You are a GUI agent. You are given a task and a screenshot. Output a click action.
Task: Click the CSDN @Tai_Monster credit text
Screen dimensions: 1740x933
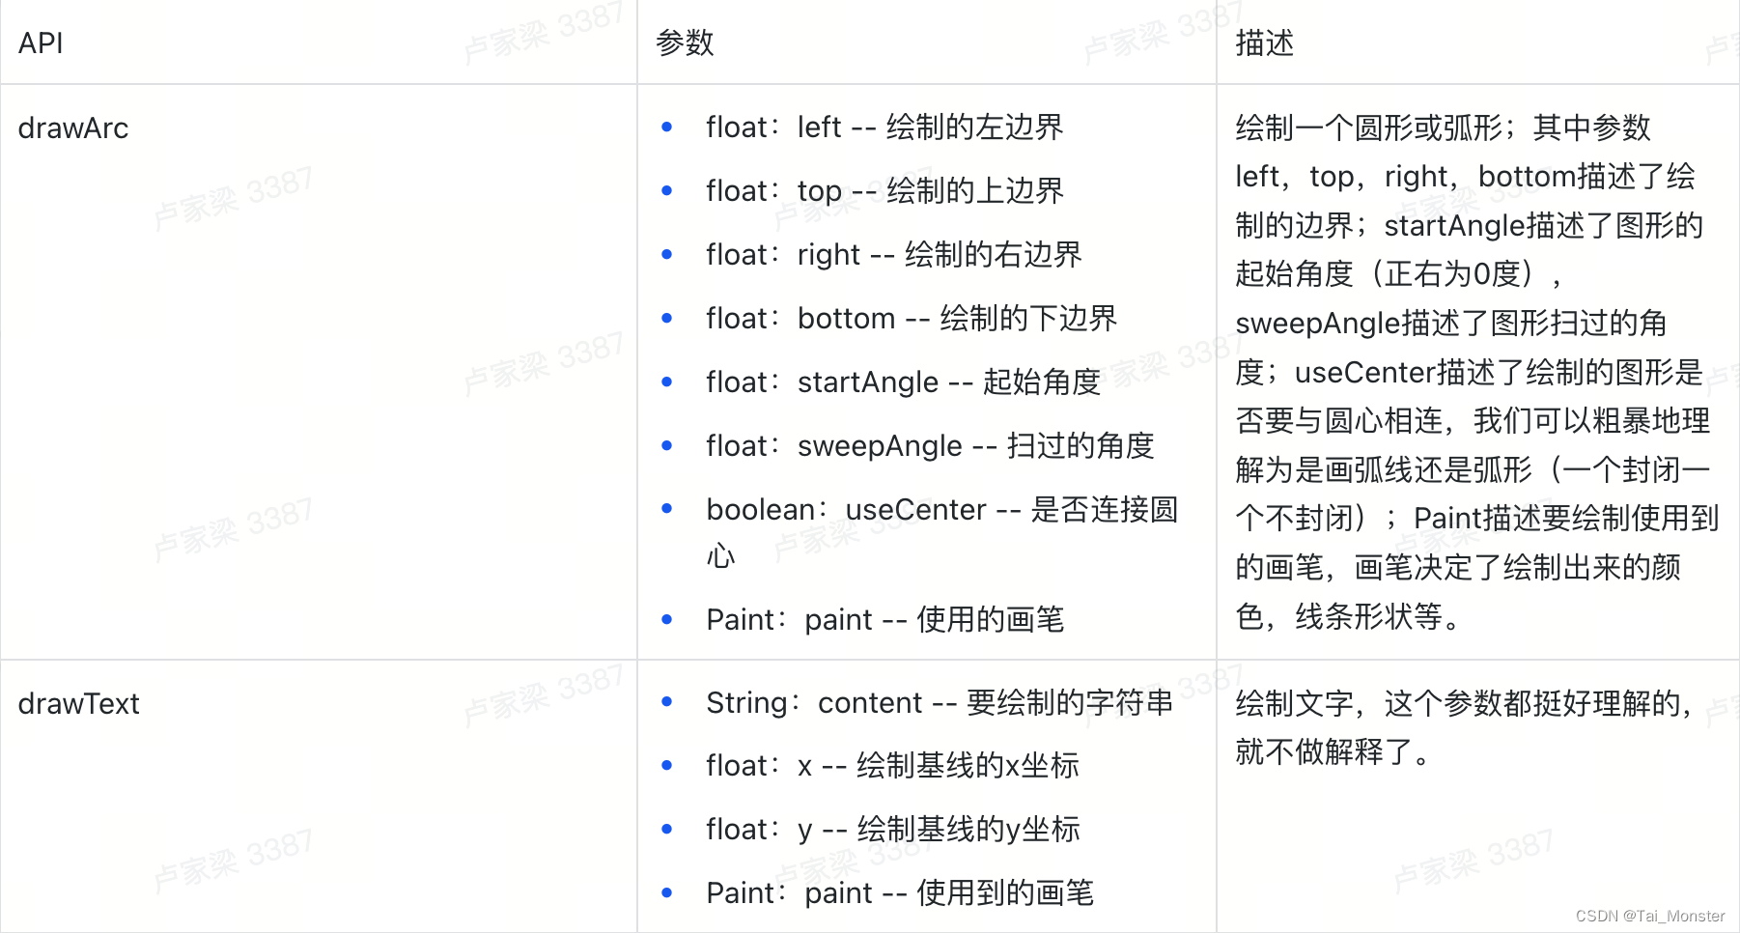[1650, 916]
